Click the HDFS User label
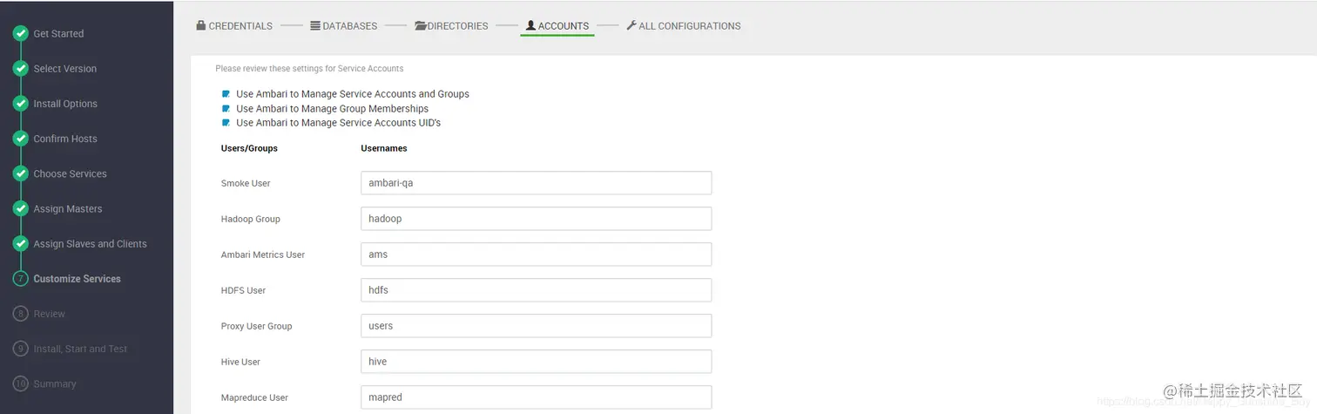This screenshot has height=414, width=1317. 244,290
